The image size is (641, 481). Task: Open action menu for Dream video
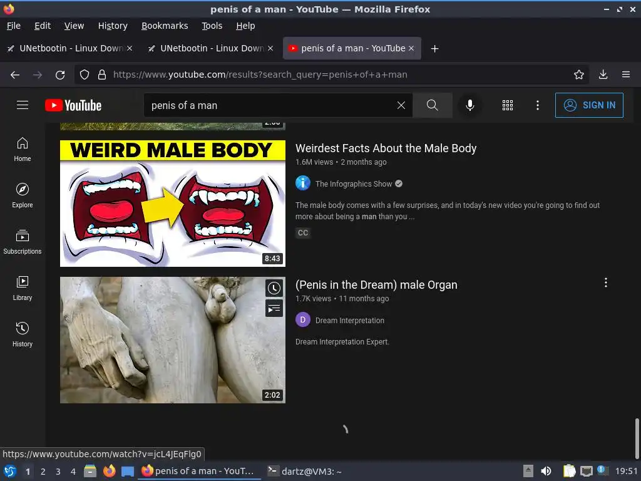click(x=605, y=282)
